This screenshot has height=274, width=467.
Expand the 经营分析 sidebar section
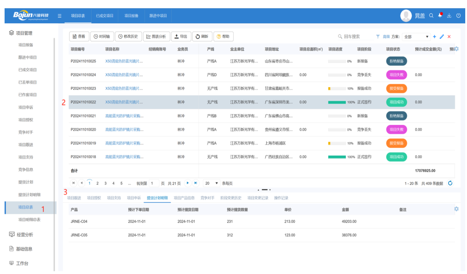[25, 235]
